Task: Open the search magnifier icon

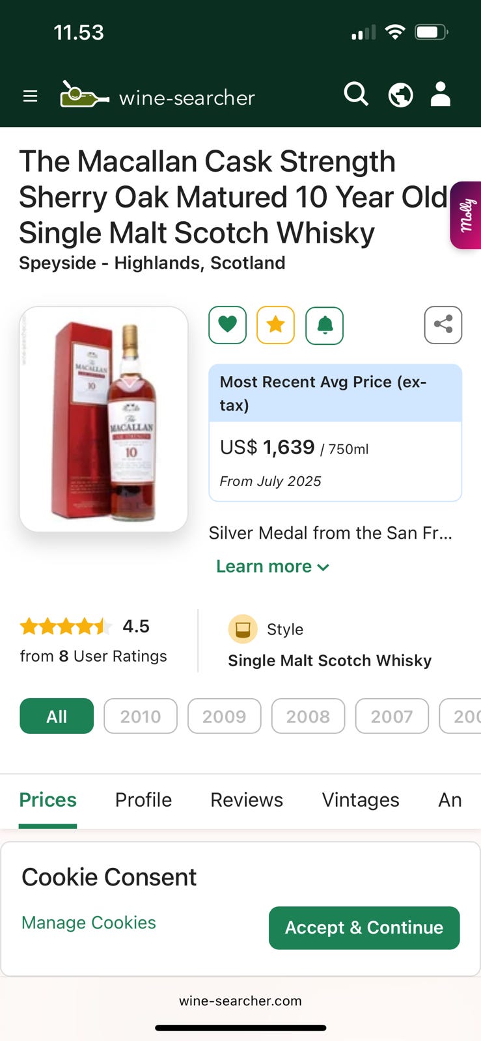Action: [356, 95]
